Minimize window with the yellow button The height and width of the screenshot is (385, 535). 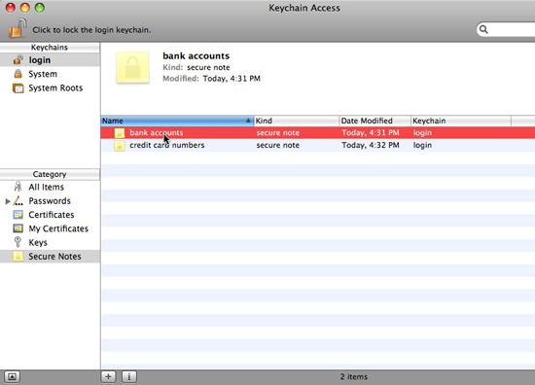pos(25,7)
